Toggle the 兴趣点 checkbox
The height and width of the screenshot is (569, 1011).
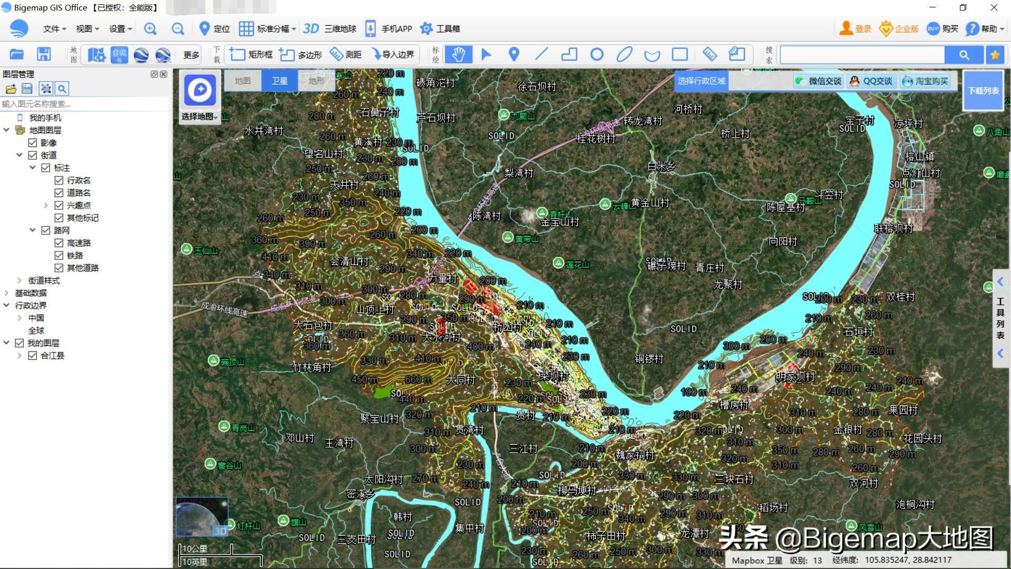click(59, 205)
